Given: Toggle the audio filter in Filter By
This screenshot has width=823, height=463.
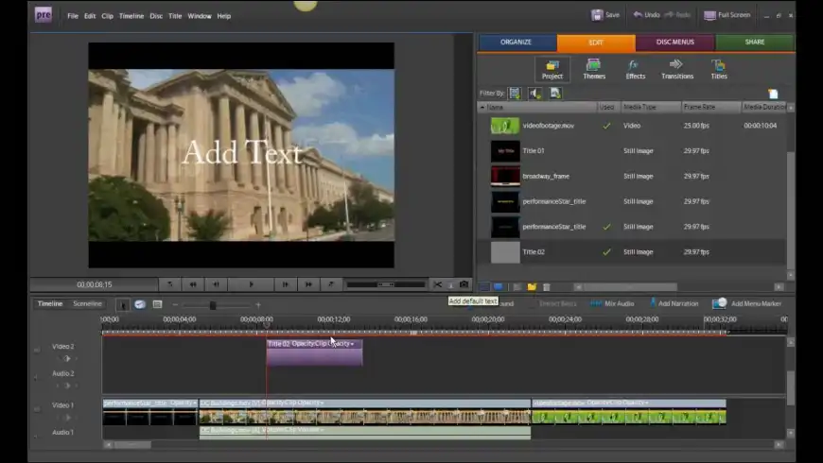Looking at the screenshot, I should [x=535, y=94].
